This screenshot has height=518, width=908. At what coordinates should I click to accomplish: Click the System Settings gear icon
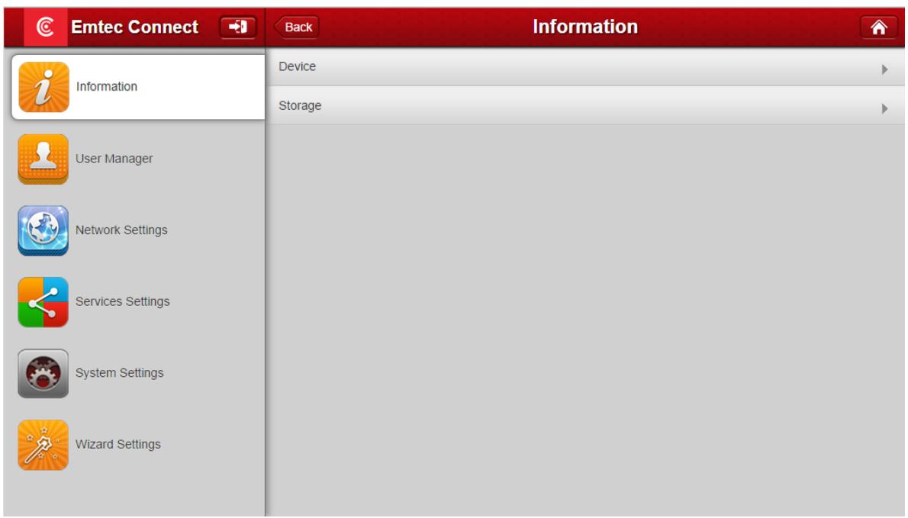coord(43,373)
